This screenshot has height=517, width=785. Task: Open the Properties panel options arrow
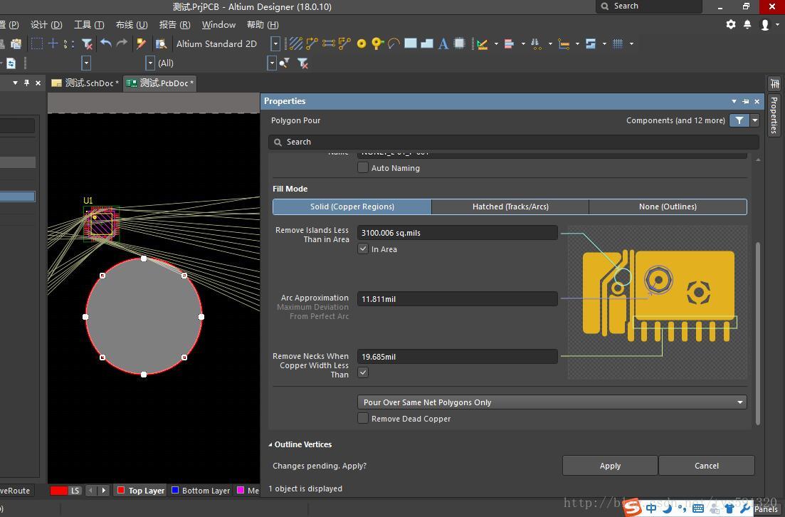(x=734, y=101)
